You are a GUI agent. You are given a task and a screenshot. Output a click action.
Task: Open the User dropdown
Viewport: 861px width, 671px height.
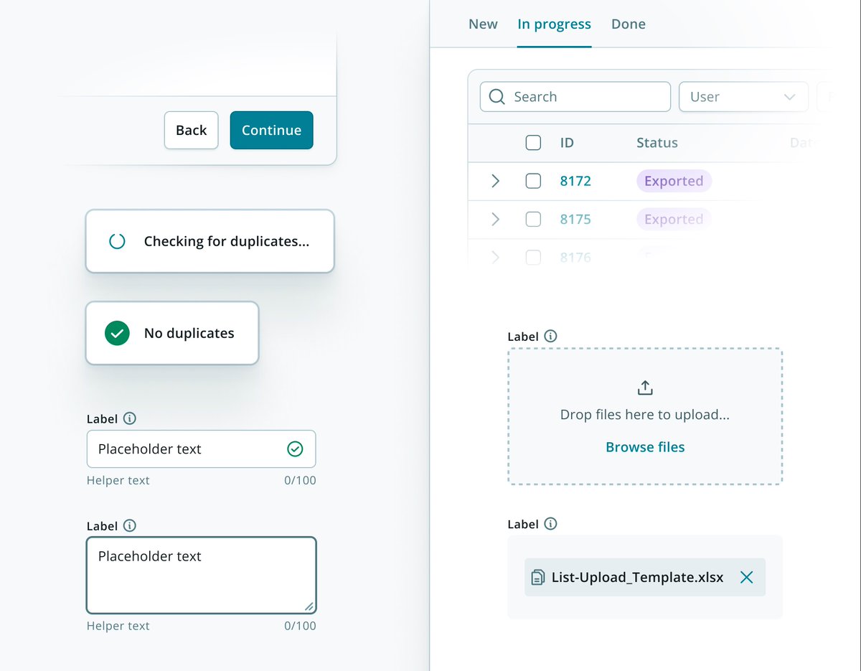click(743, 97)
